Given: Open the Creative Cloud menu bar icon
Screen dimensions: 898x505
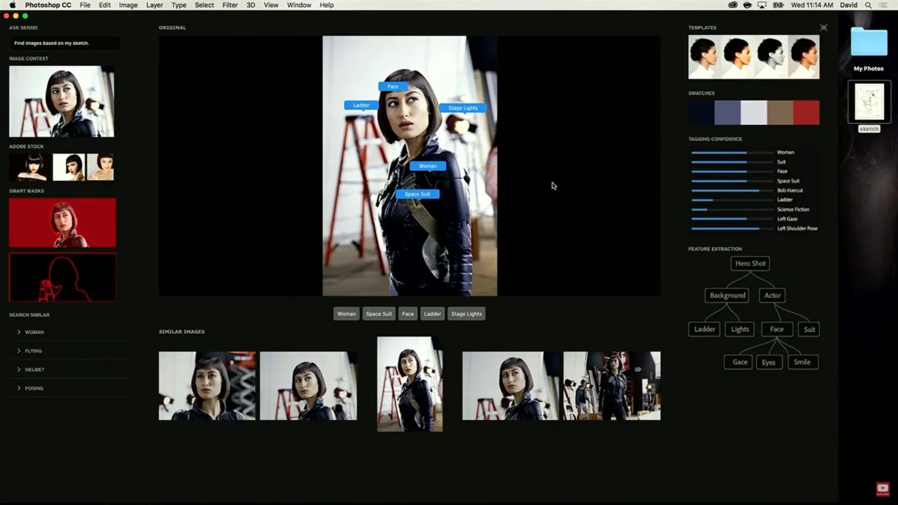Looking at the screenshot, I should click(732, 4).
